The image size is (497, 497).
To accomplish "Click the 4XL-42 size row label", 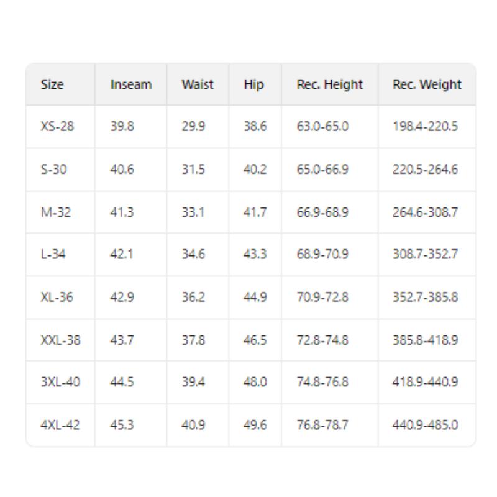I will (60, 426).
